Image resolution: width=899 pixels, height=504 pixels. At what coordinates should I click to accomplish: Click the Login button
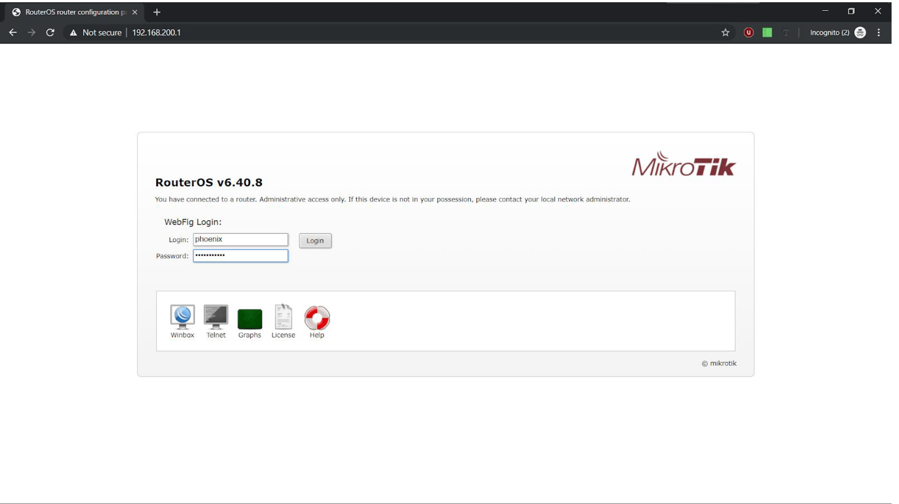[x=315, y=241]
